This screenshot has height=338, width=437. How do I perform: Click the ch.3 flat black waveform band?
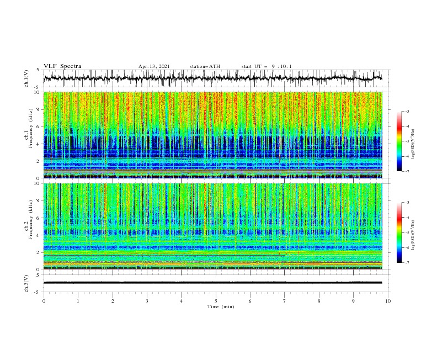tap(212, 283)
